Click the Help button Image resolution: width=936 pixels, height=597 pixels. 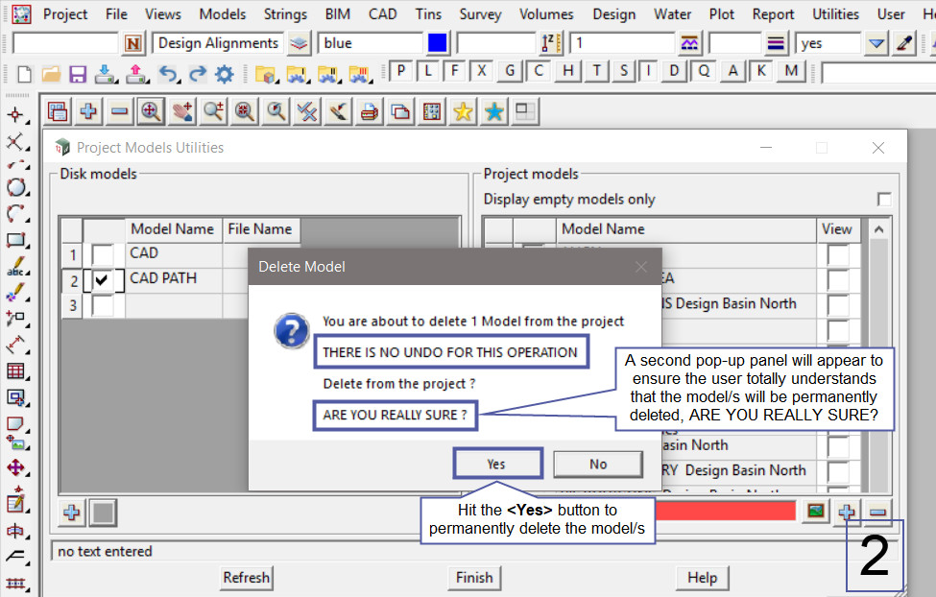(702, 577)
